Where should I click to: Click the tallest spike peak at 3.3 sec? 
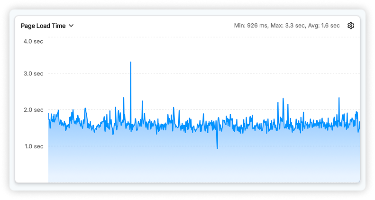[x=130, y=63]
